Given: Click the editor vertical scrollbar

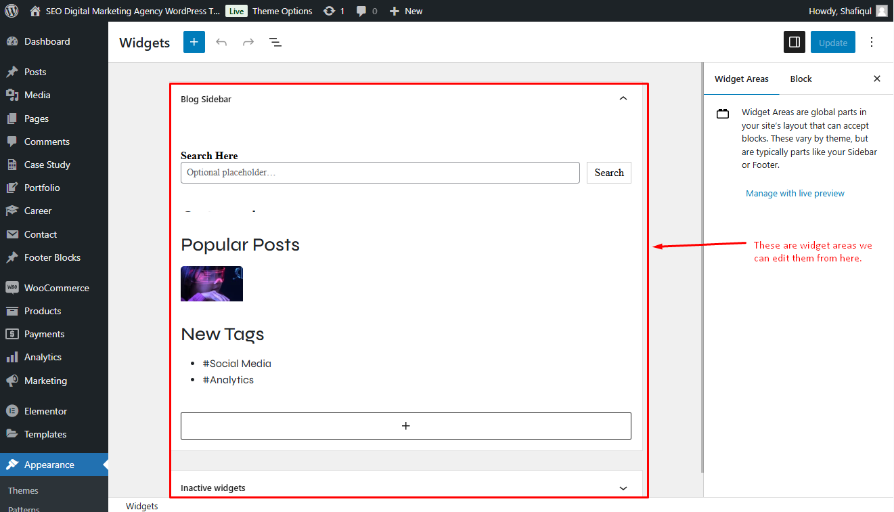Looking at the screenshot, I should [701, 268].
